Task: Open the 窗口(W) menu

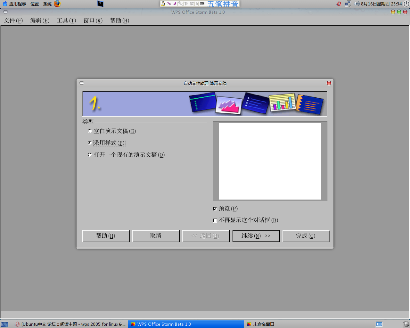Action: tap(93, 20)
